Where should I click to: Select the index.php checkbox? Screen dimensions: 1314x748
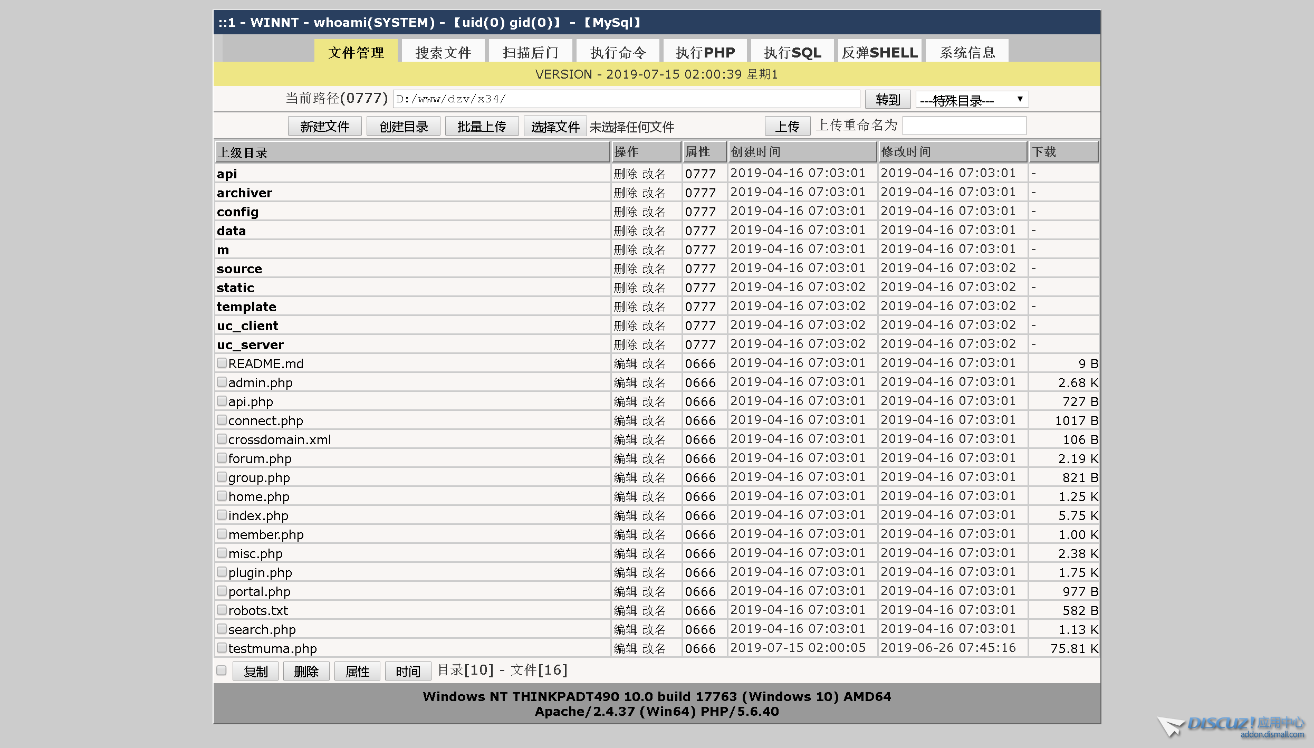coord(222,515)
